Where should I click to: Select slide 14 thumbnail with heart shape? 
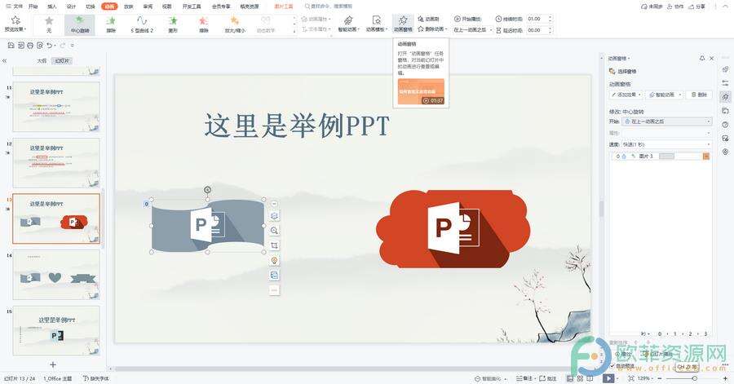pyautogui.click(x=56, y=275)
